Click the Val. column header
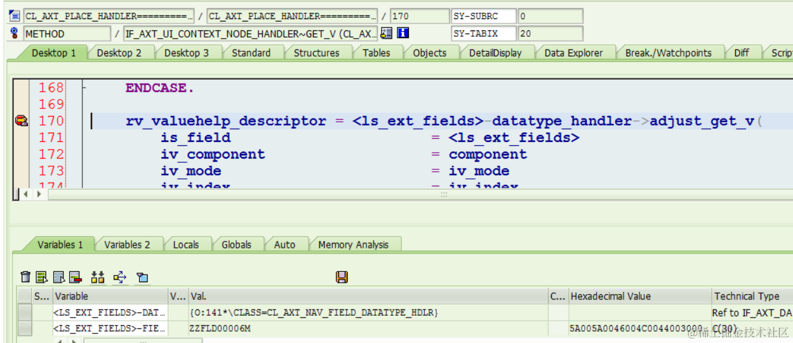793x343 pixels. (368, 296)
